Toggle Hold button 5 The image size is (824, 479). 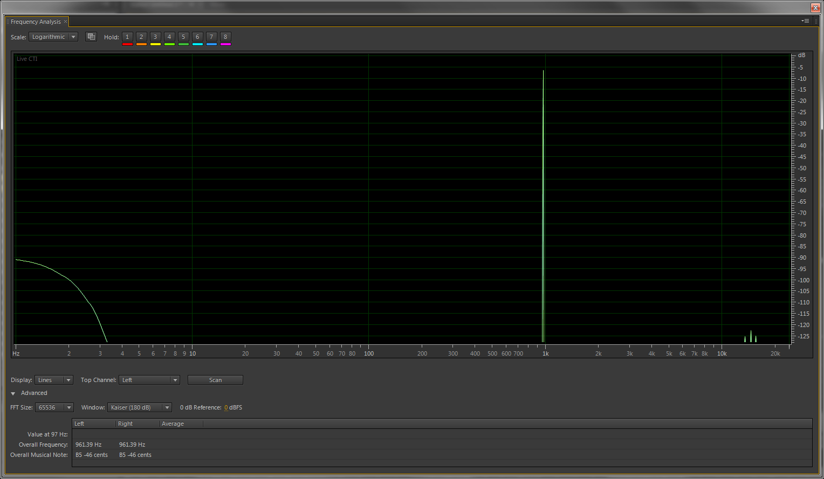point(183,37)
